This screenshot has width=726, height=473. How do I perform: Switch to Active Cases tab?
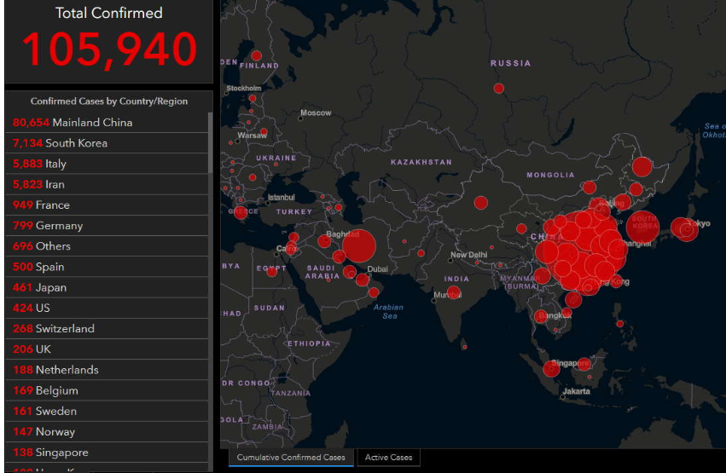point(388,458)
